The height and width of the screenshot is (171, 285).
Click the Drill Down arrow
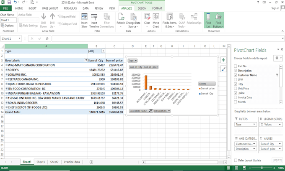(x=44, y=20)
